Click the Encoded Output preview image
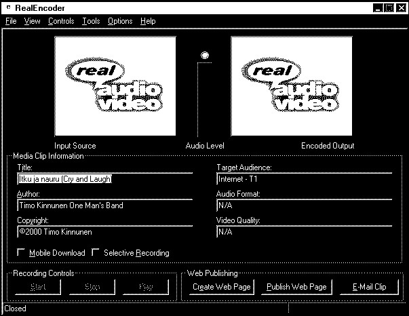This screenshot has height=316, width=409. 292,86
